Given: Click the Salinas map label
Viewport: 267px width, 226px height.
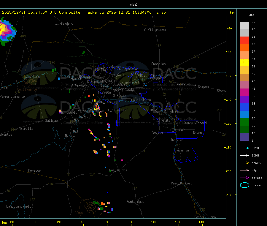Looking at the screenshot, I should [51, 121].
